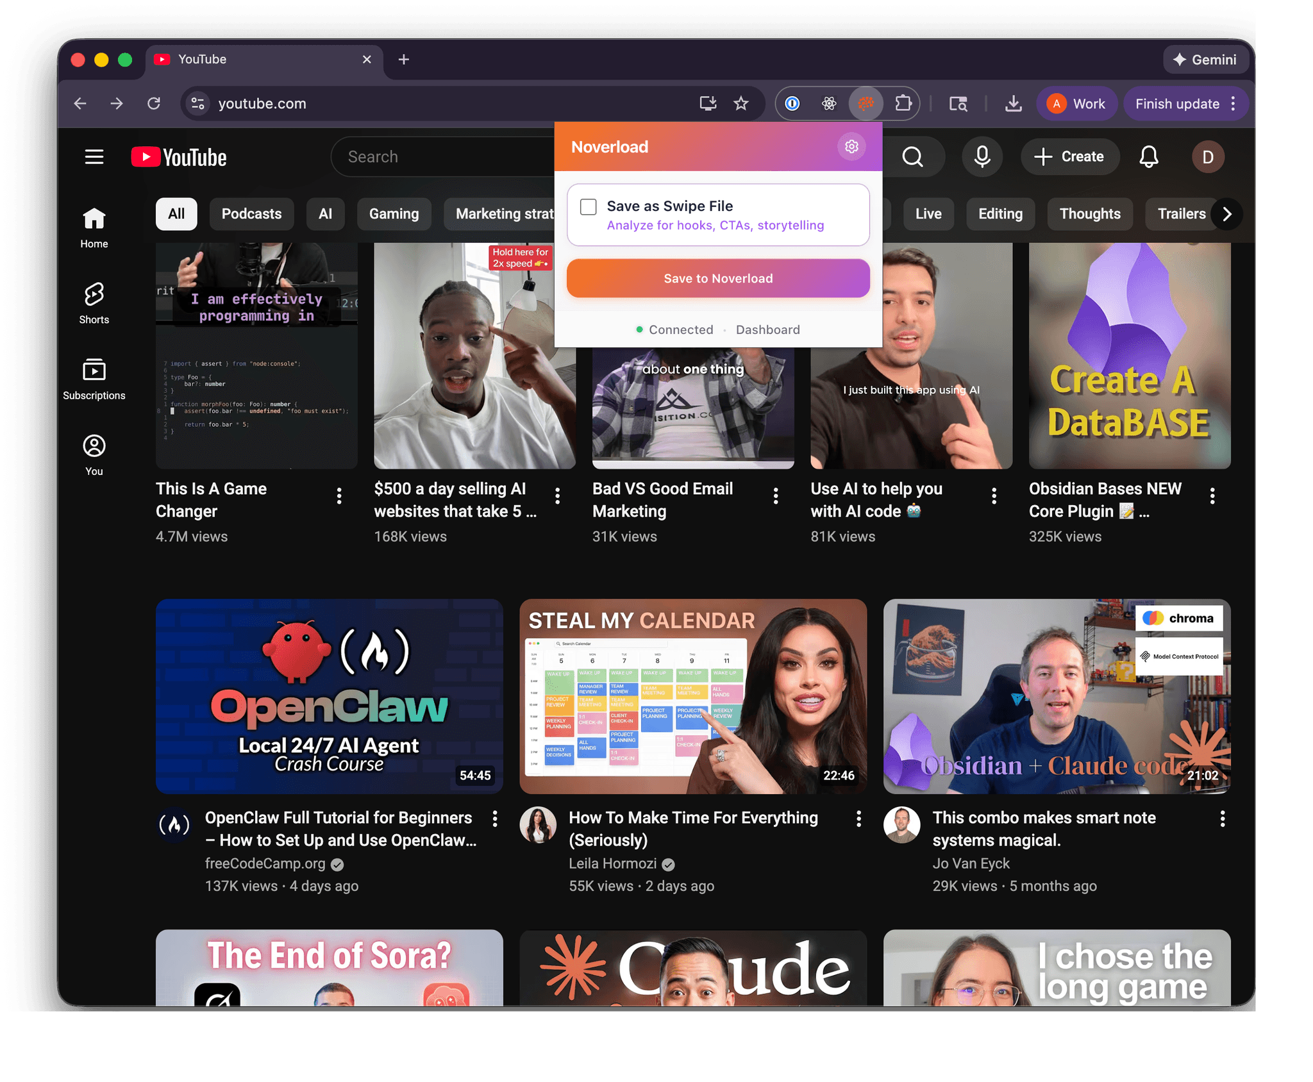Click the YouTube search magnifier button
Viewport: 1313px width, 1082px height.
[x=913, y=157]
